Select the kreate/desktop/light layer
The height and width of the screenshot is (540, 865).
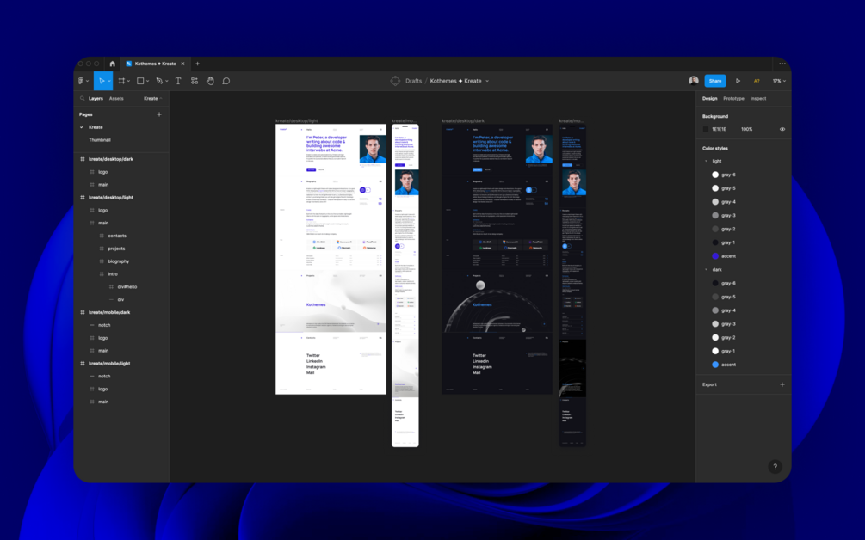111,197
